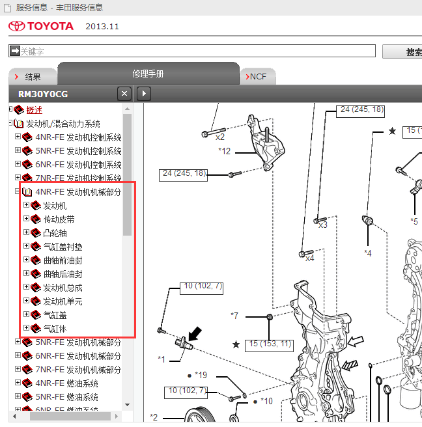Select 发动机单元 tree item

pos(63,301)
